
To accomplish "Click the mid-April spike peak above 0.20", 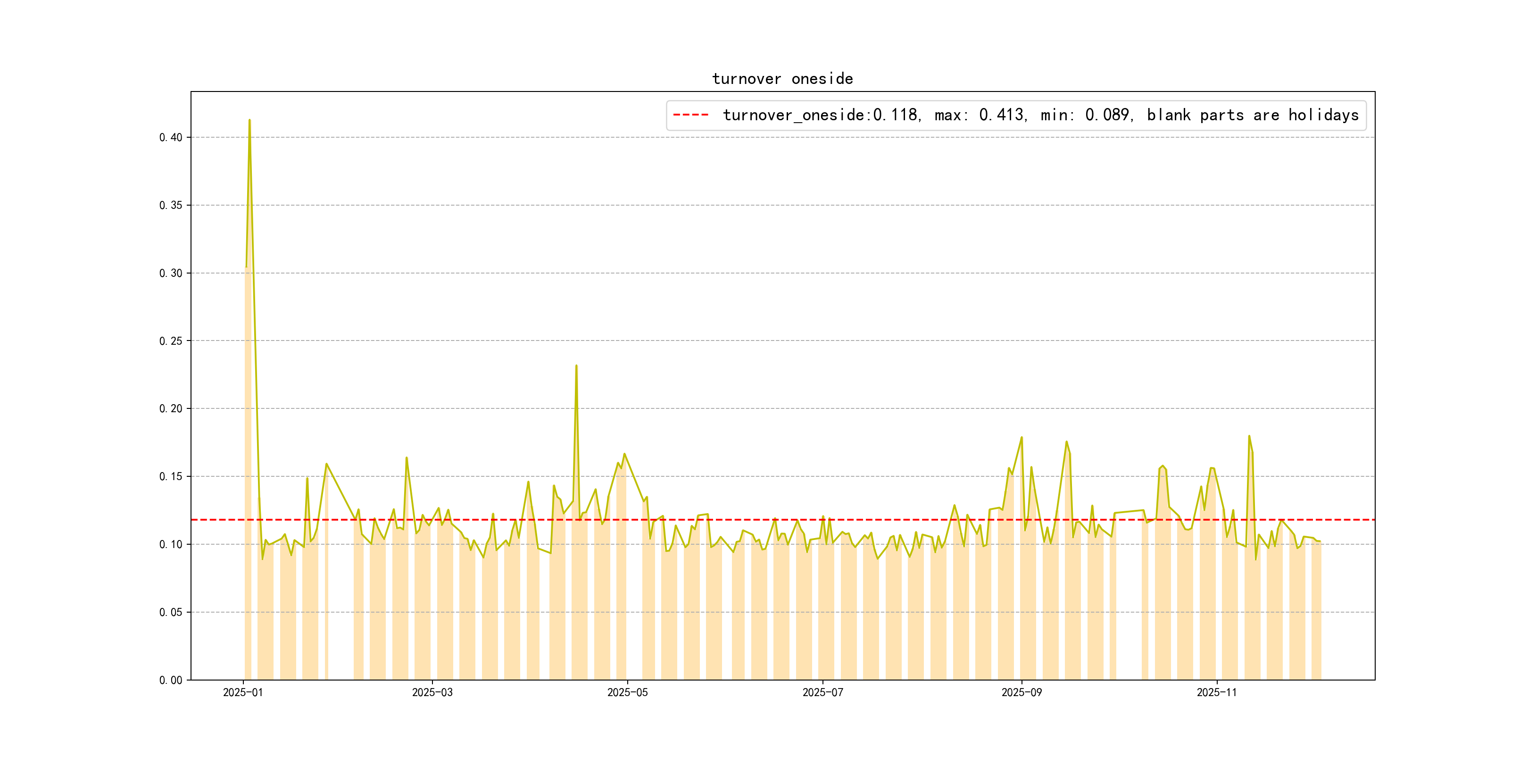I will coord(576,366).
